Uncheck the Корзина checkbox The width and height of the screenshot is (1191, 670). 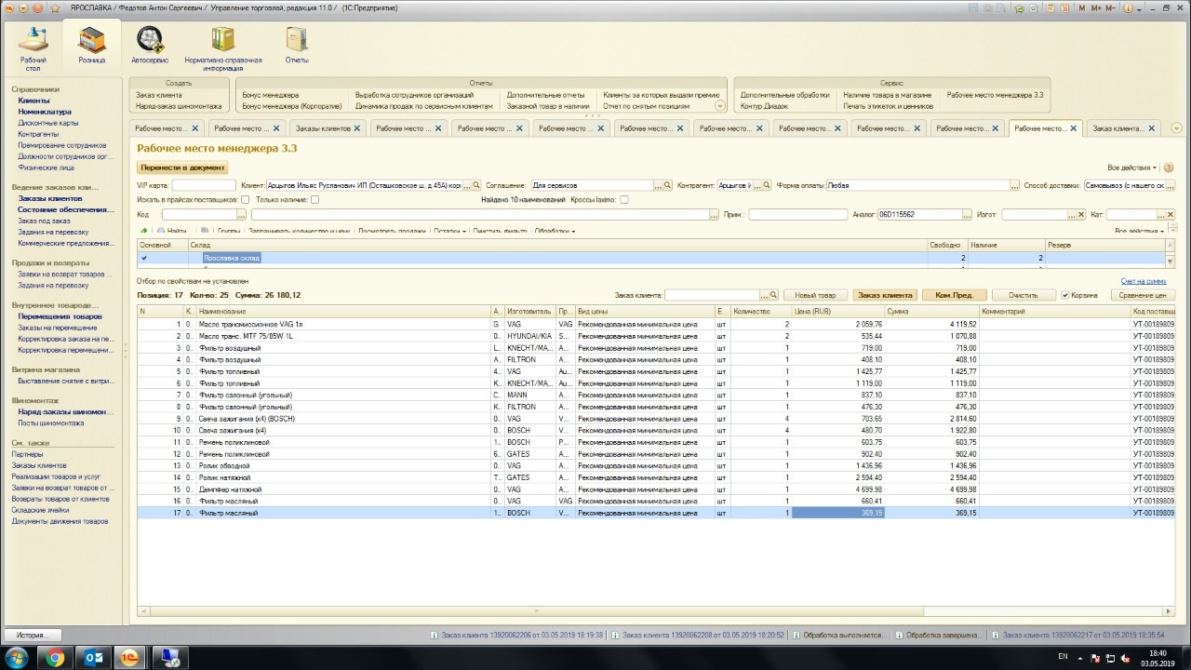point(1065,295)
